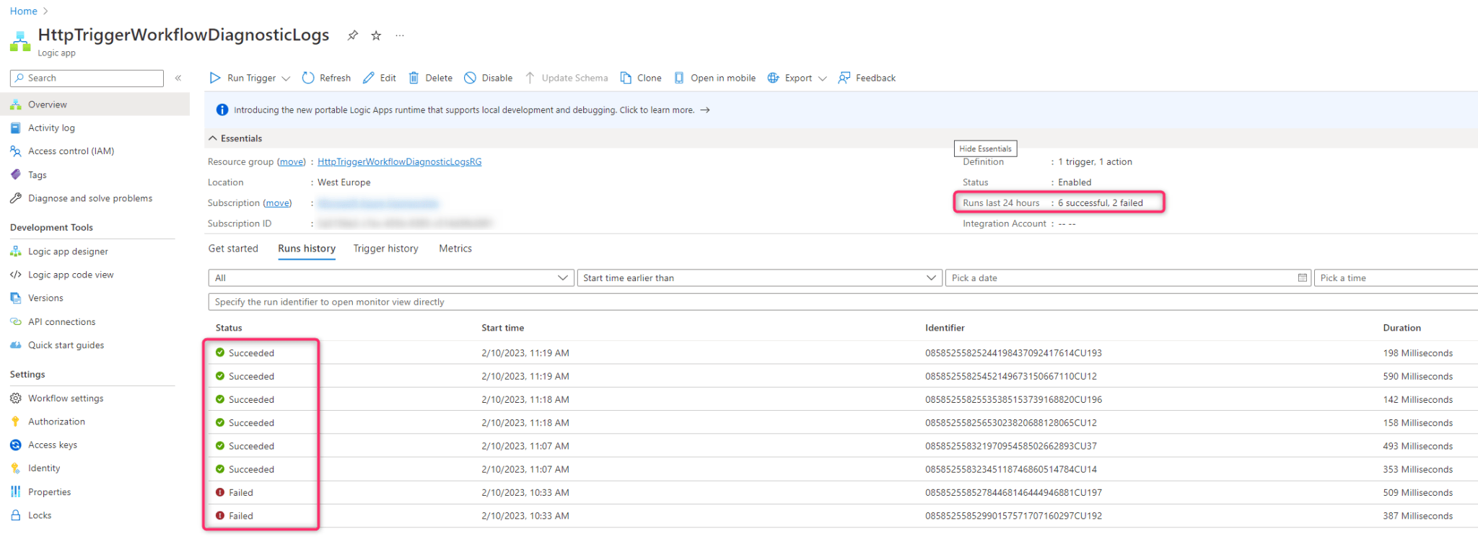The width and height of the screenshot is (1478, 539).
Task: Collapse the Essentials section
Action: (213, 138)
